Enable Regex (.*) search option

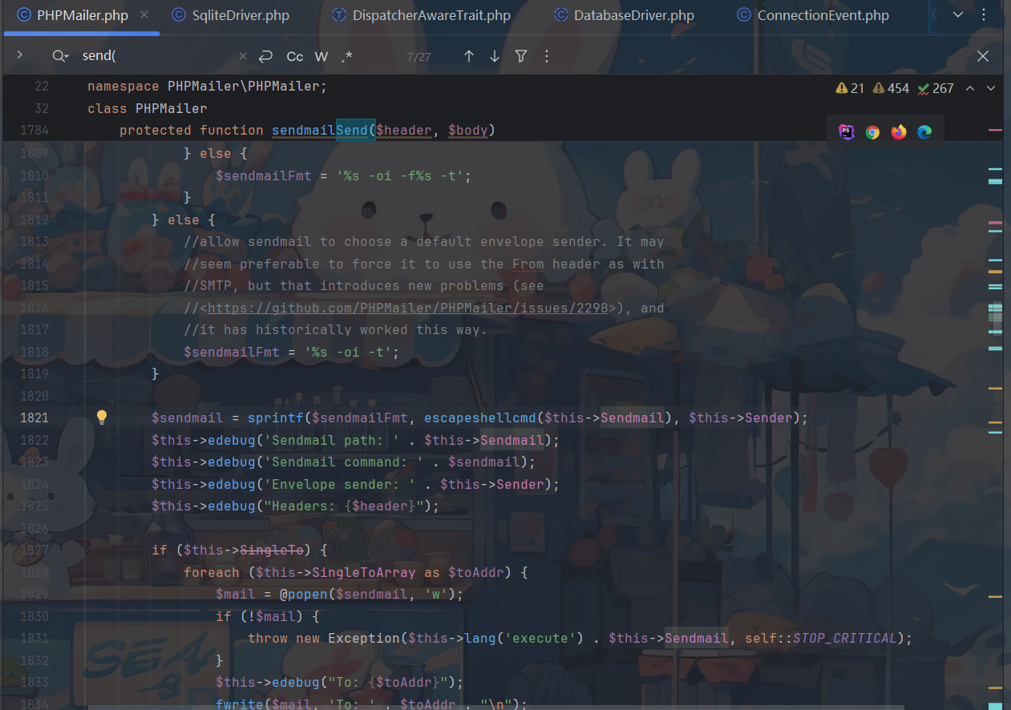click(x=346, y=56)
